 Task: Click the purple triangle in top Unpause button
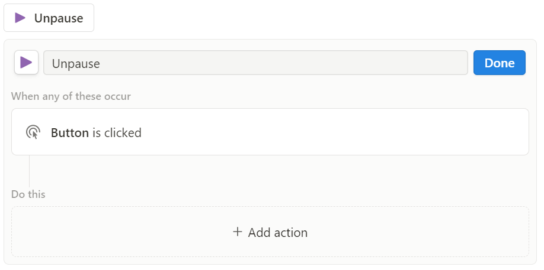(x=20, y=18)
